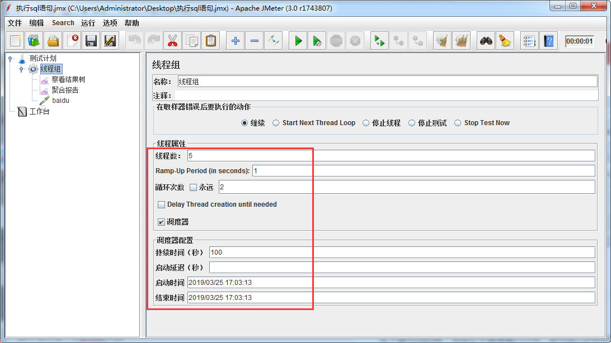611x343 pixels.
Task: Collapse the 线程组 tree node
Action: pyautogui.click(x=21, y=69)
